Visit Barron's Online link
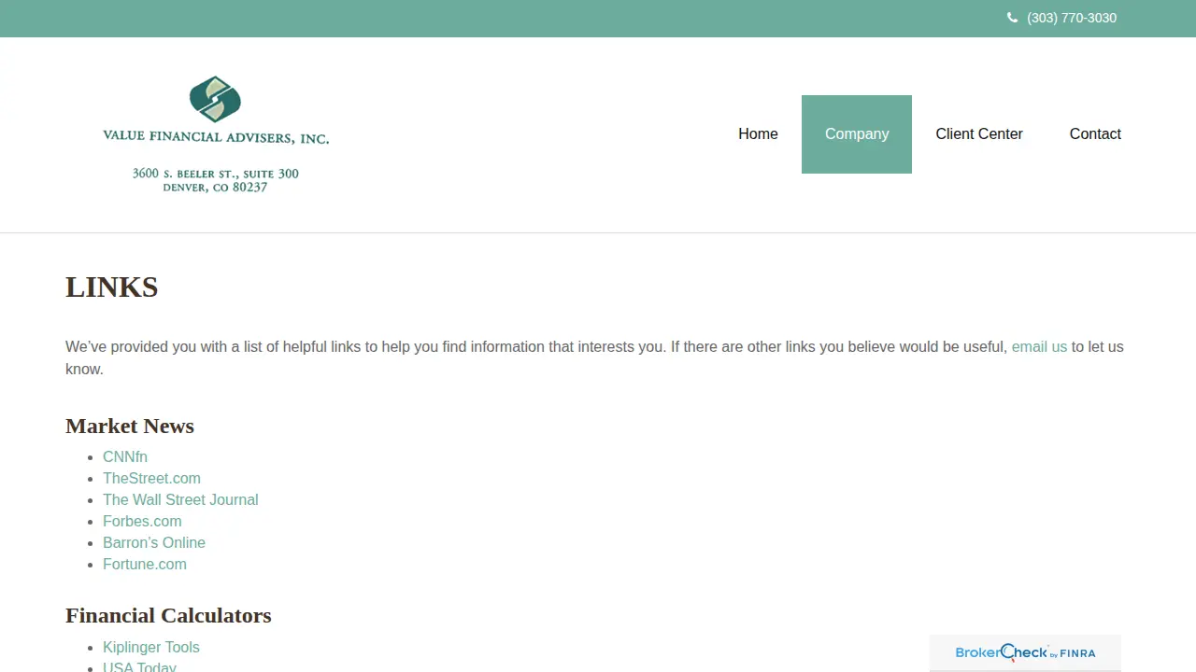 pyautogui.click(x=154, y=542)
